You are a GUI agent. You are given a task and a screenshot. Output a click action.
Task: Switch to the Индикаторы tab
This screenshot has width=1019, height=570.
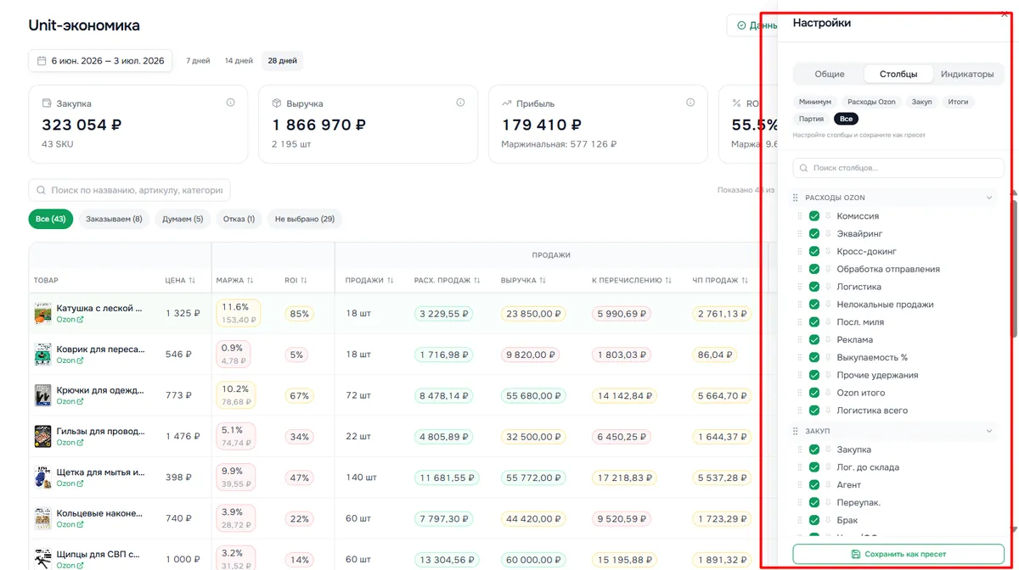[x=967, y=74]
